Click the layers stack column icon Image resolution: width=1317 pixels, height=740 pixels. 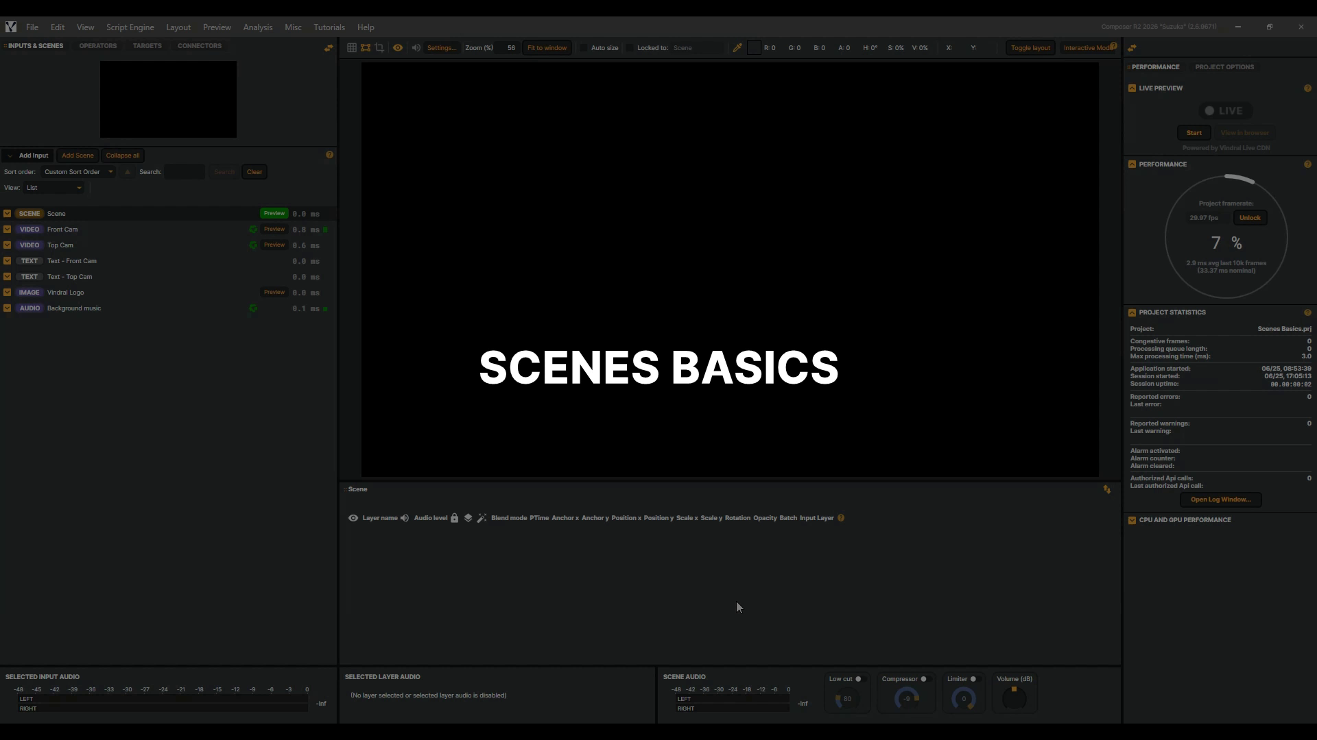pyautogui.click(x=468, y=518)
